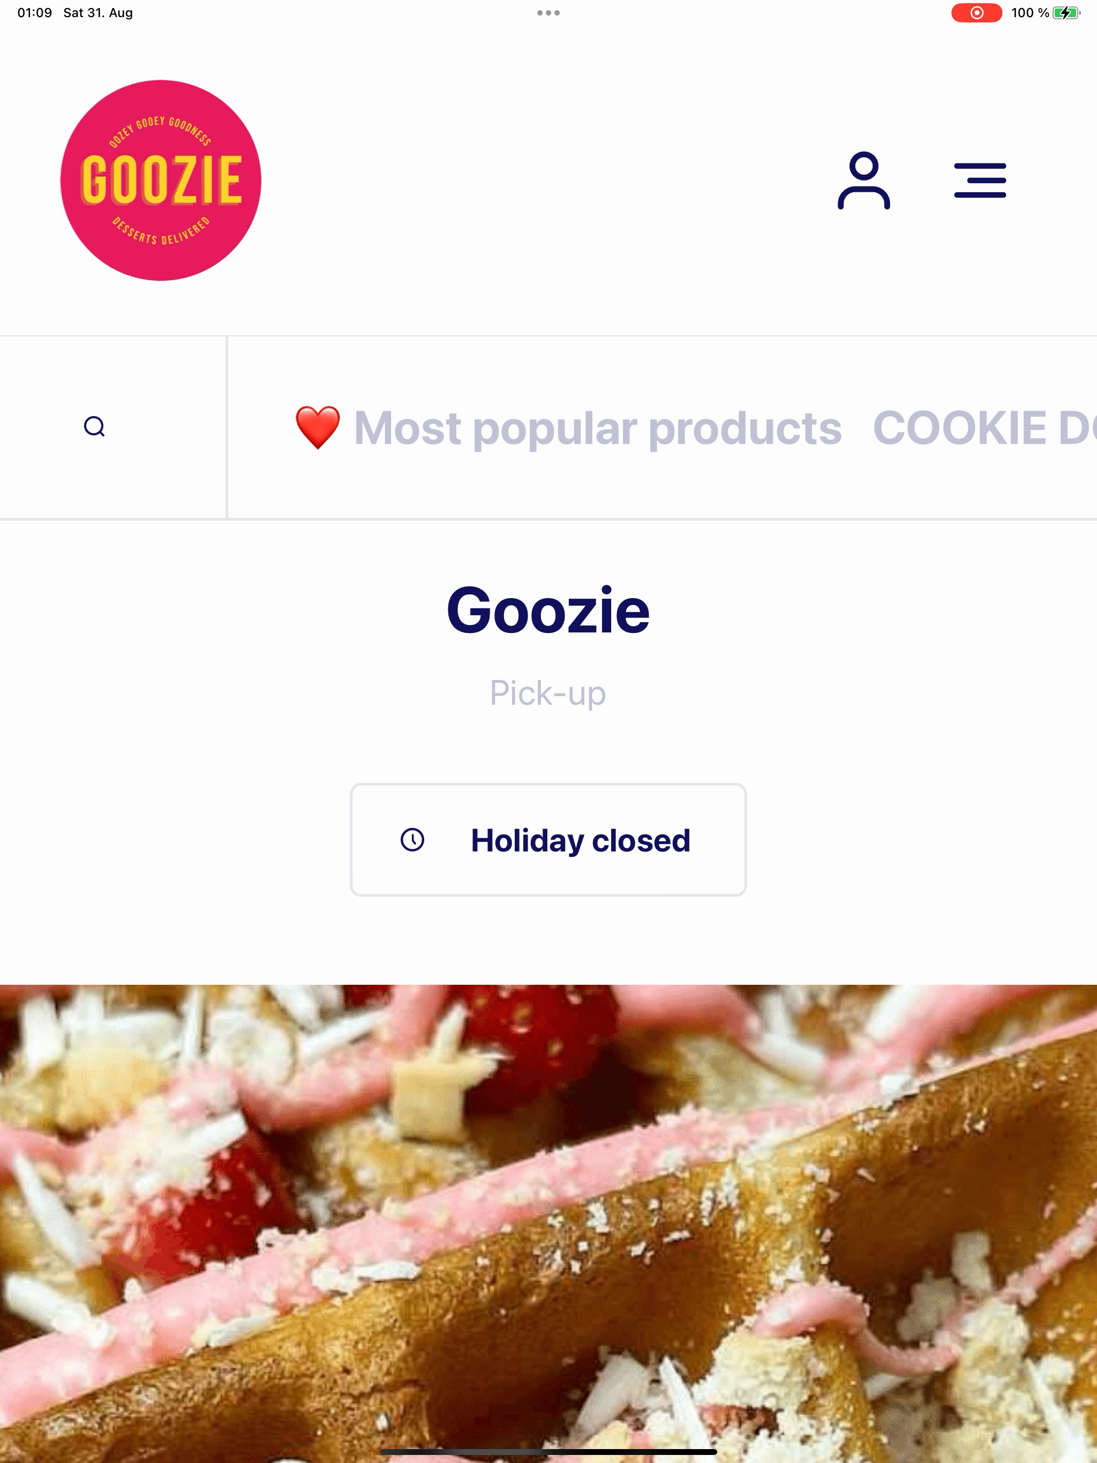Image resolution: width=1097 pixels, height=1463 pixels.
Task: Tap the Holiday closed text
Action: (580, 841)
